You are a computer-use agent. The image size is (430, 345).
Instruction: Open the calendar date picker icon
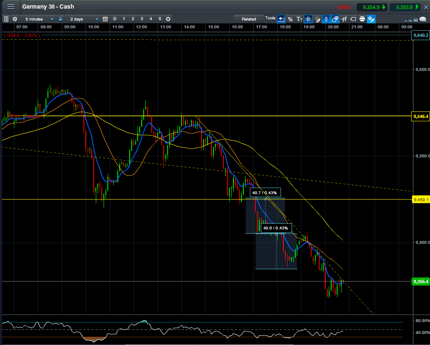pos(105,19)
